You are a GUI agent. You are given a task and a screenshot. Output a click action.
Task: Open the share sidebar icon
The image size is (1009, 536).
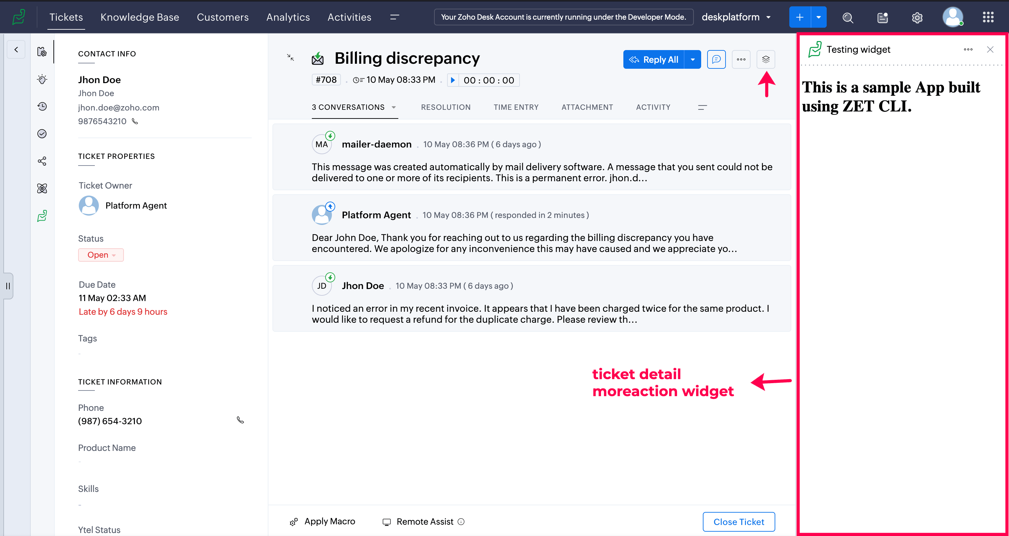42,161
